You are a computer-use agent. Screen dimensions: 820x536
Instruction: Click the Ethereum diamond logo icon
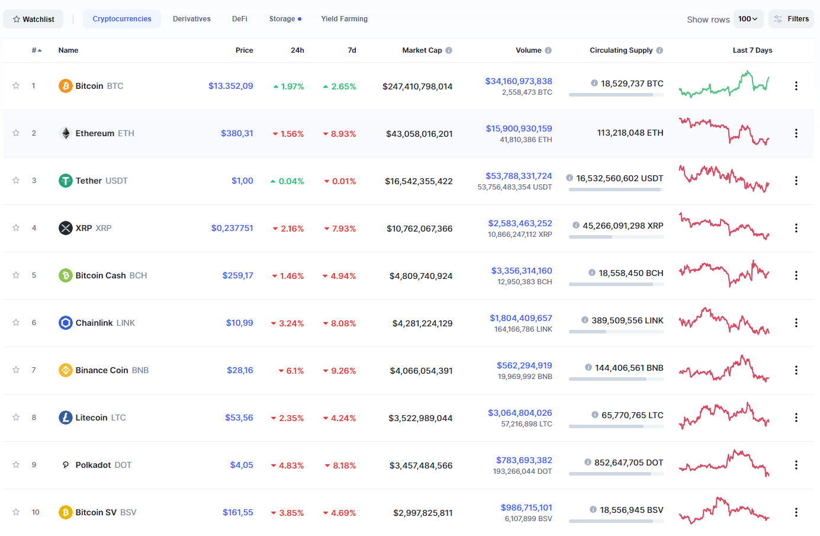[66, 133]
